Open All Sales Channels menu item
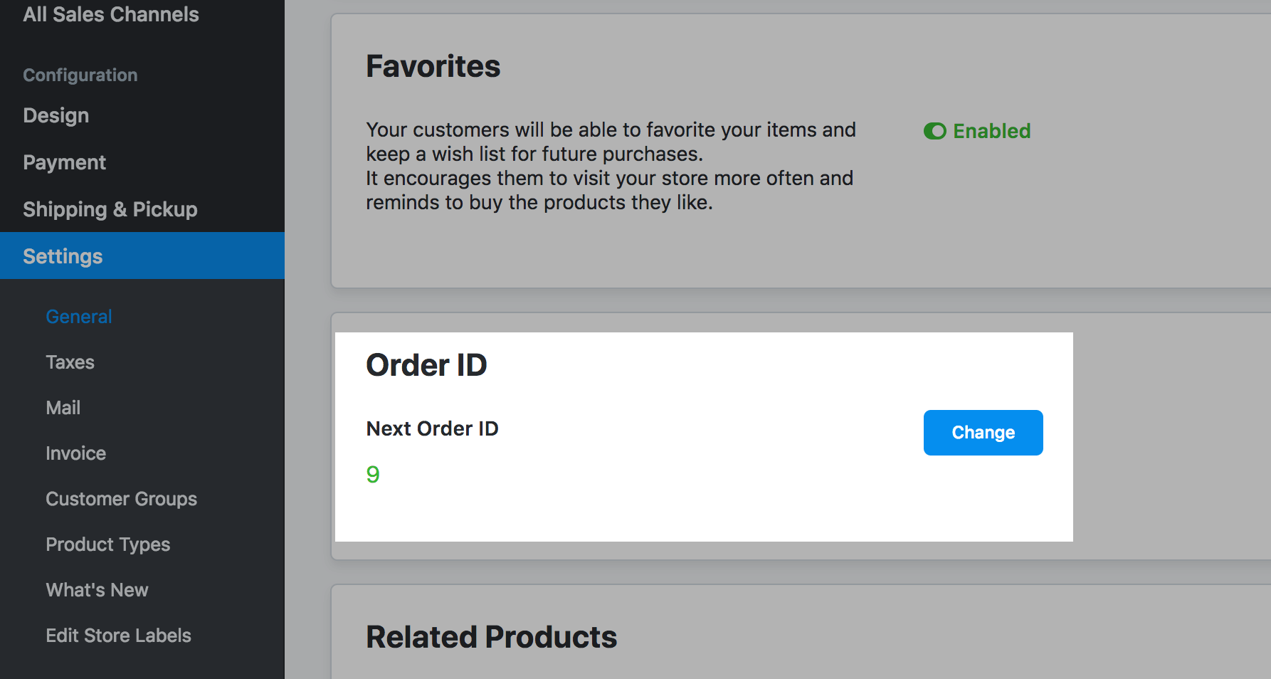1271x679 pixels. click(x=111, y=14)
